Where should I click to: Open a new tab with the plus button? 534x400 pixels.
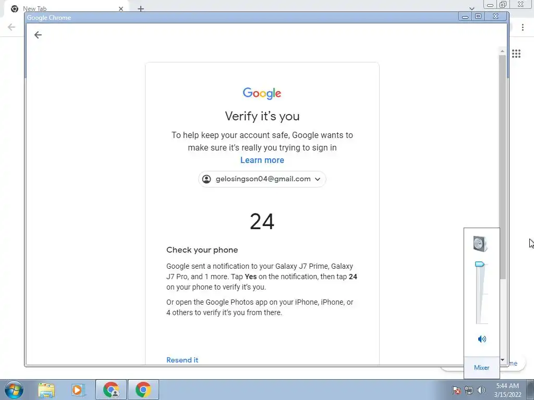[141, 9]
